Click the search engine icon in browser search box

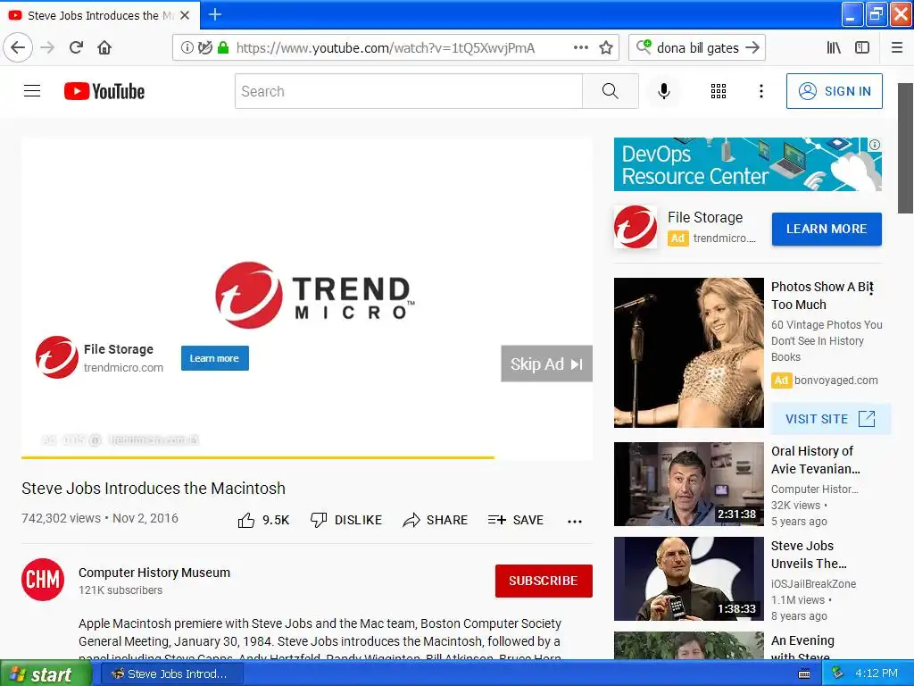pos(644,46)
